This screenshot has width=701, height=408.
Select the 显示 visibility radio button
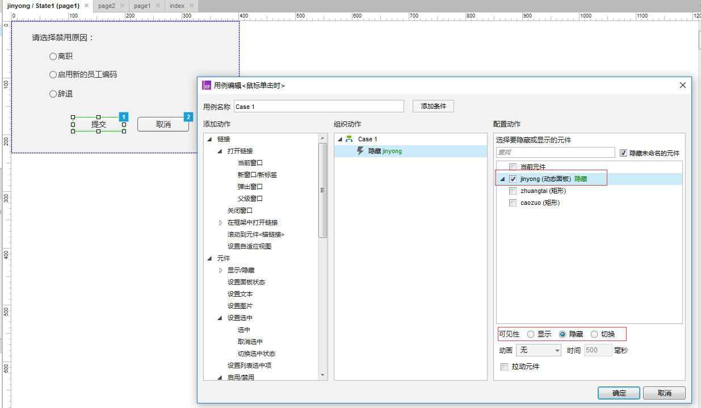[531, 334]
